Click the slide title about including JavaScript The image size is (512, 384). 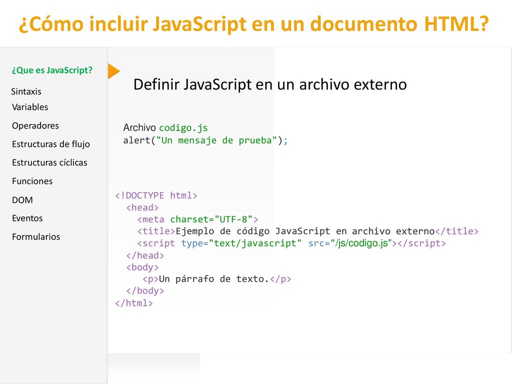[253, 24]
